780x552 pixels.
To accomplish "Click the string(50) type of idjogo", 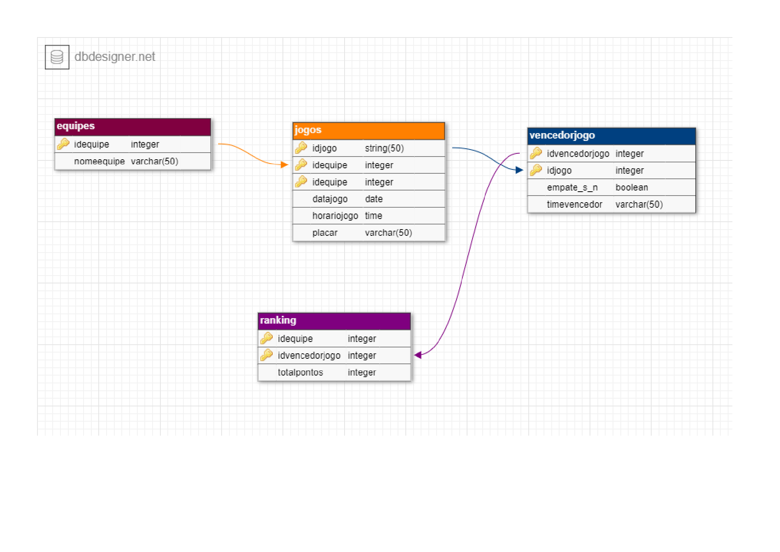I will pos(384,148).
